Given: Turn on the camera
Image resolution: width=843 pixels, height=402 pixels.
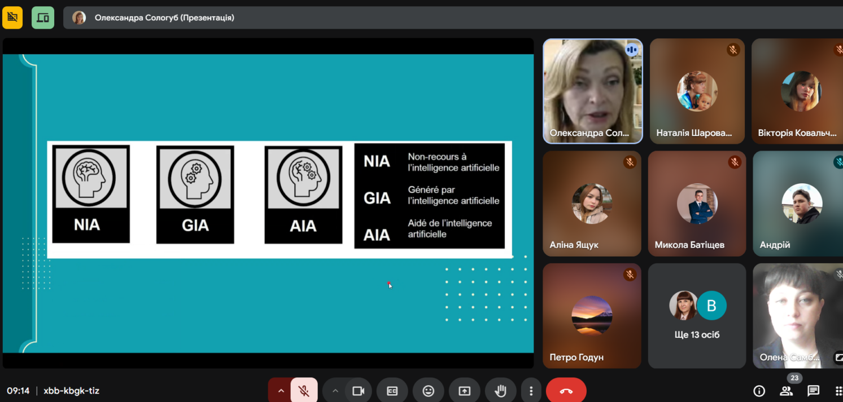Looking at the screenshot, I should 358,391.
